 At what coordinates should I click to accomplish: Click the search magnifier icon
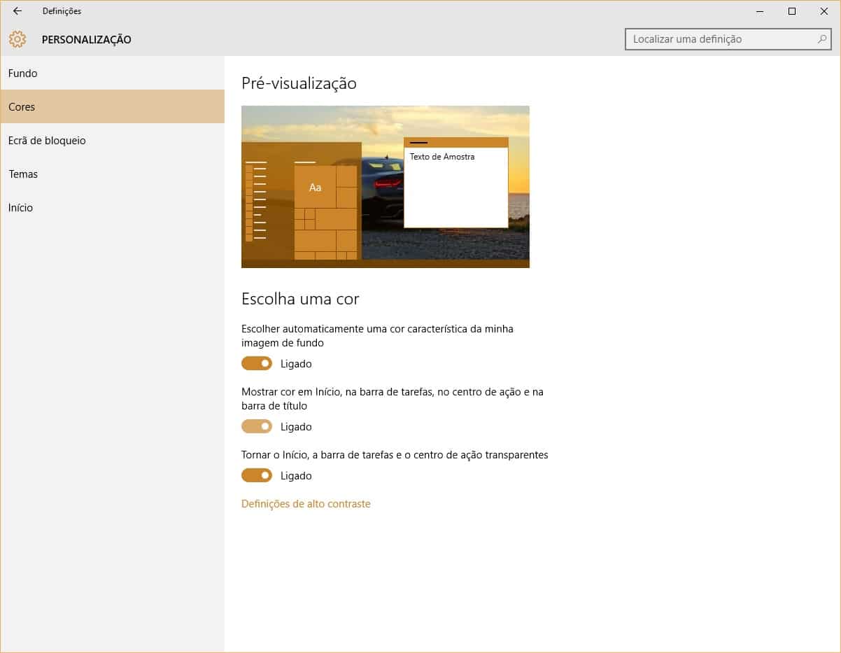[x=822, y=39]
